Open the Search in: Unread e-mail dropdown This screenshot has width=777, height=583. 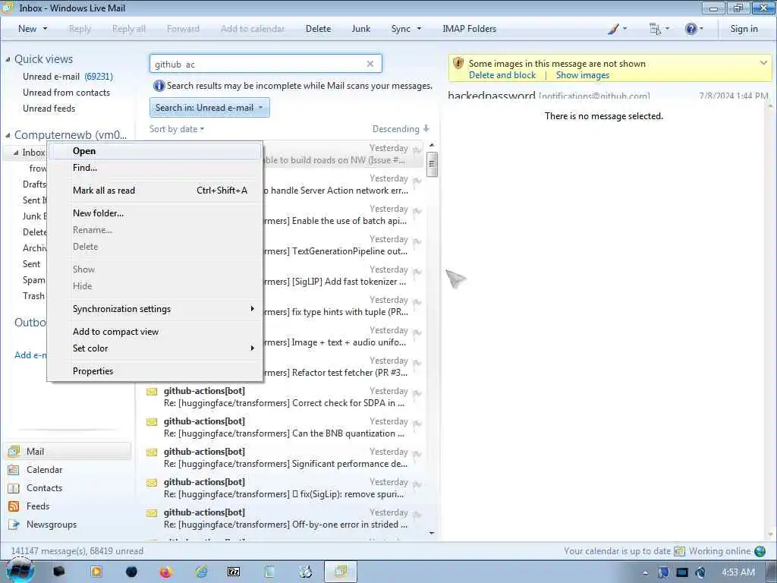coord(209,108)
